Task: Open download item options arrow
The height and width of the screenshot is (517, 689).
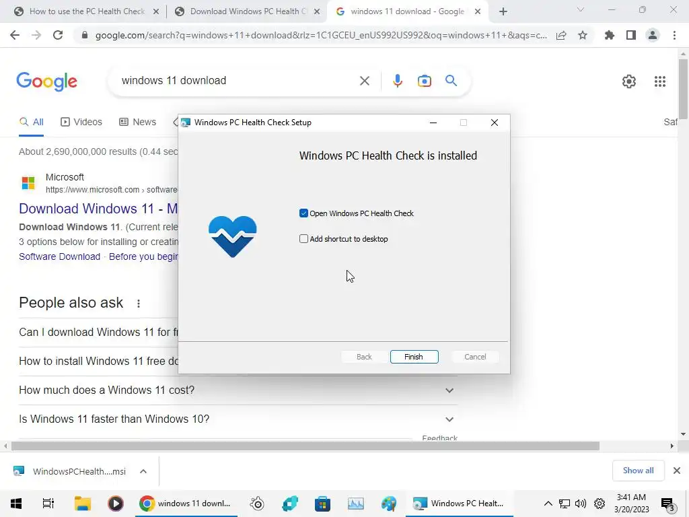Action: coord(143,471)
